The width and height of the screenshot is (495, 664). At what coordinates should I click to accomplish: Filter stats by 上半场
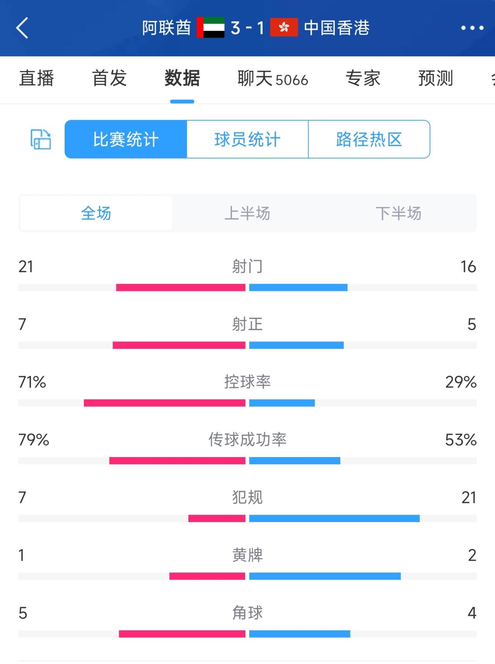tap(247, 213)
